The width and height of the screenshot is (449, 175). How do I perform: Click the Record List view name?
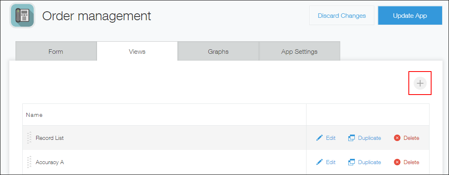(x=50, y=138)
